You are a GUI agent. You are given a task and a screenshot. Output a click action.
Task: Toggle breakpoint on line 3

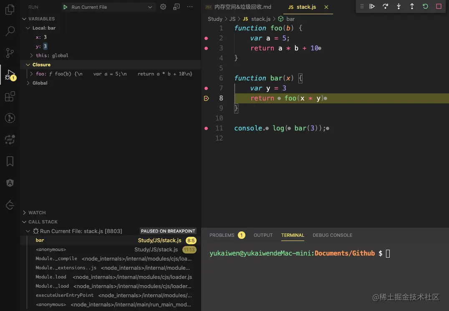[x=206, y=48]
